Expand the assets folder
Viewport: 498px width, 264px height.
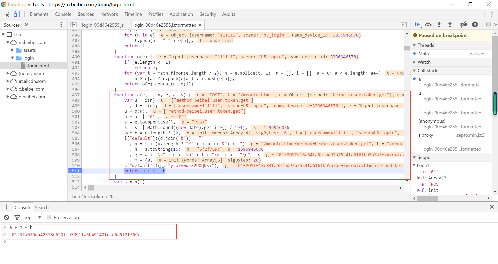click(x=12, y=50)
